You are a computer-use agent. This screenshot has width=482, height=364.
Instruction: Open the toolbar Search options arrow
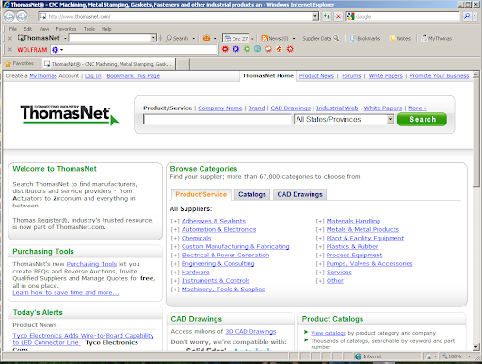click(194, 39)
